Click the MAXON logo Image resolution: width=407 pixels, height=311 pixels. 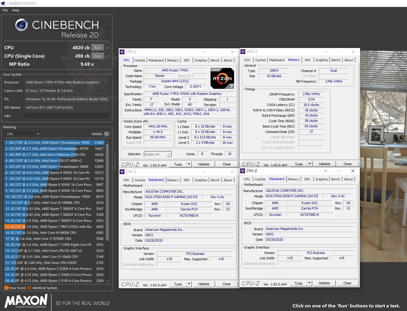tap(26, 301)
